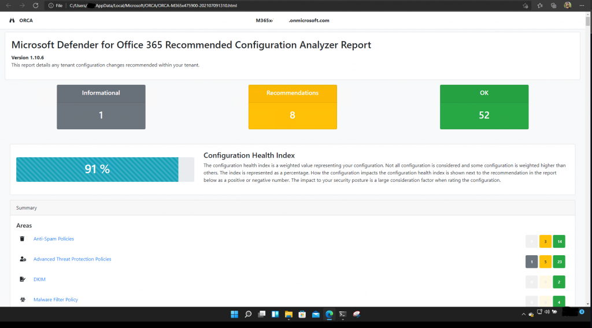The width and height of the screenshot is (592, 328).
Task: Click the Recommendations count card
Action: click(x=293, y=107)
